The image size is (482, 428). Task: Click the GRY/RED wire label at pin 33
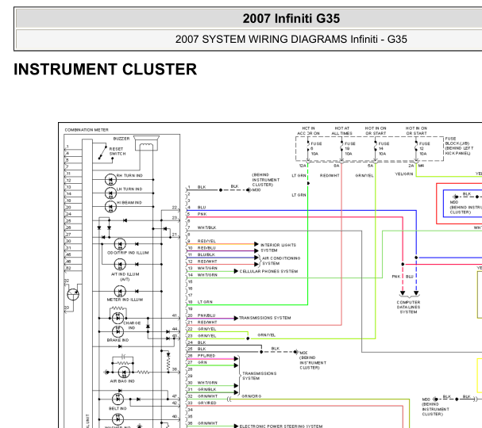click(207, 403)
